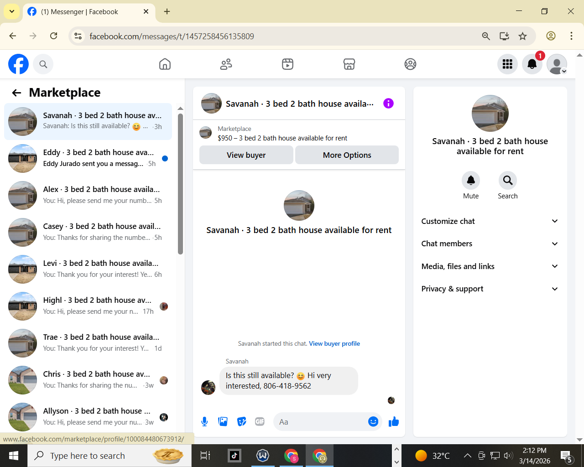Open the Friends icon in top navigation
This screenshot has height=467, width=584.
[x=226, y=64]
